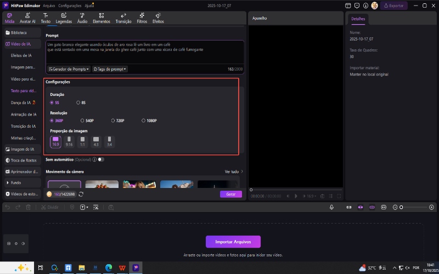
Task: Select the Transição tab
Action: [123, 18]
